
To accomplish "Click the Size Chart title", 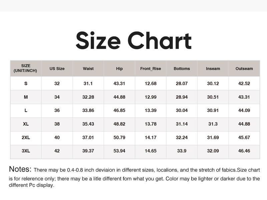I will click(133, 41).
